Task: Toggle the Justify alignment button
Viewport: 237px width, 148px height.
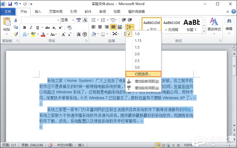Action: click(113, 27)
